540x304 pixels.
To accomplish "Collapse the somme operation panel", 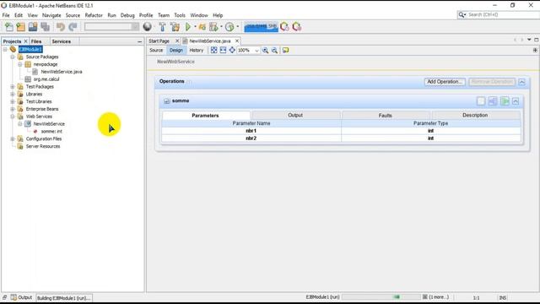I will coord(516,101).
